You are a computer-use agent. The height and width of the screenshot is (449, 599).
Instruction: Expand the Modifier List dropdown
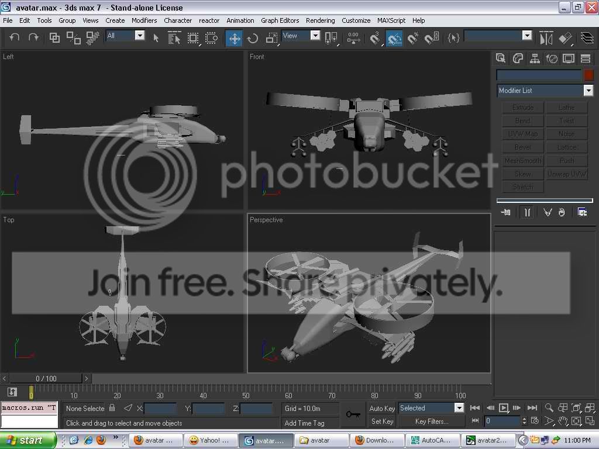tap(588, 91)
